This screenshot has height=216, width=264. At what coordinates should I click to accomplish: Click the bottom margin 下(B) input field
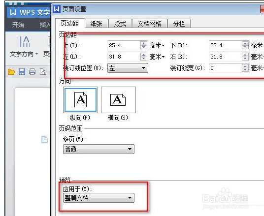coord(226,45)
